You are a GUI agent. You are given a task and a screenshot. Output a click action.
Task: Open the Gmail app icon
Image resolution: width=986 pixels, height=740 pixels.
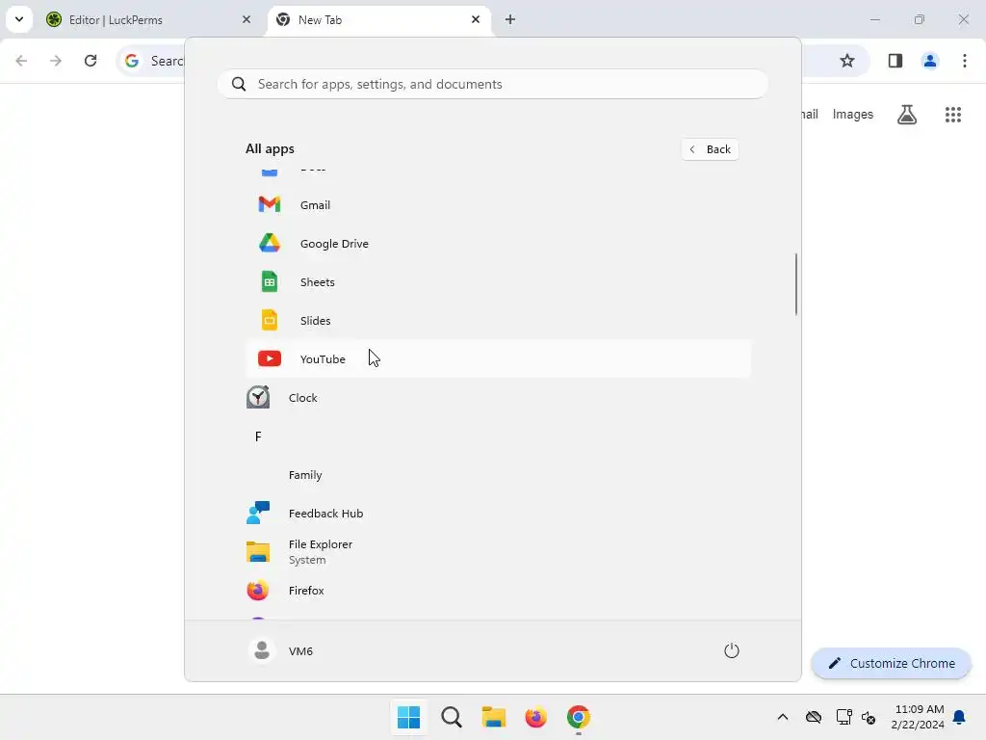click(270, 204)
